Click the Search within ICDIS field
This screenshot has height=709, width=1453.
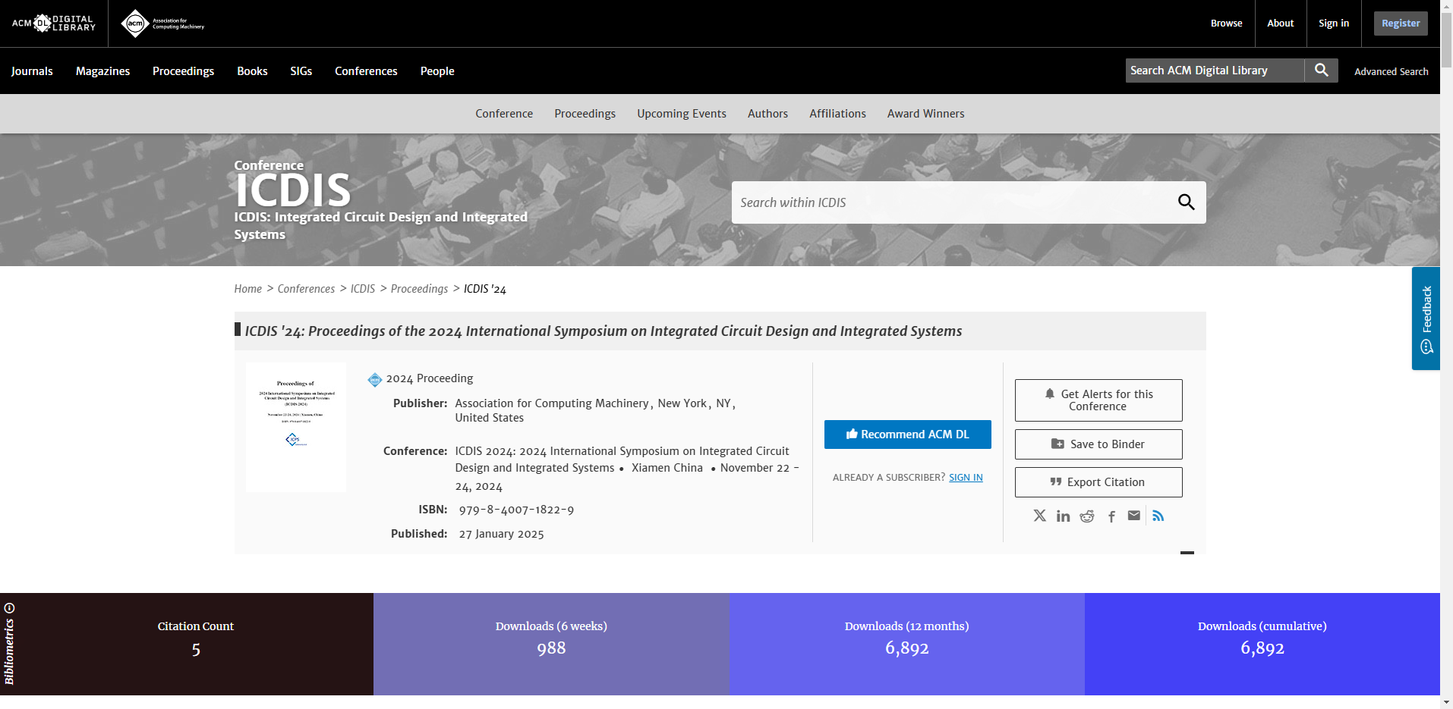pyautogui.click(x=949, y=202)
